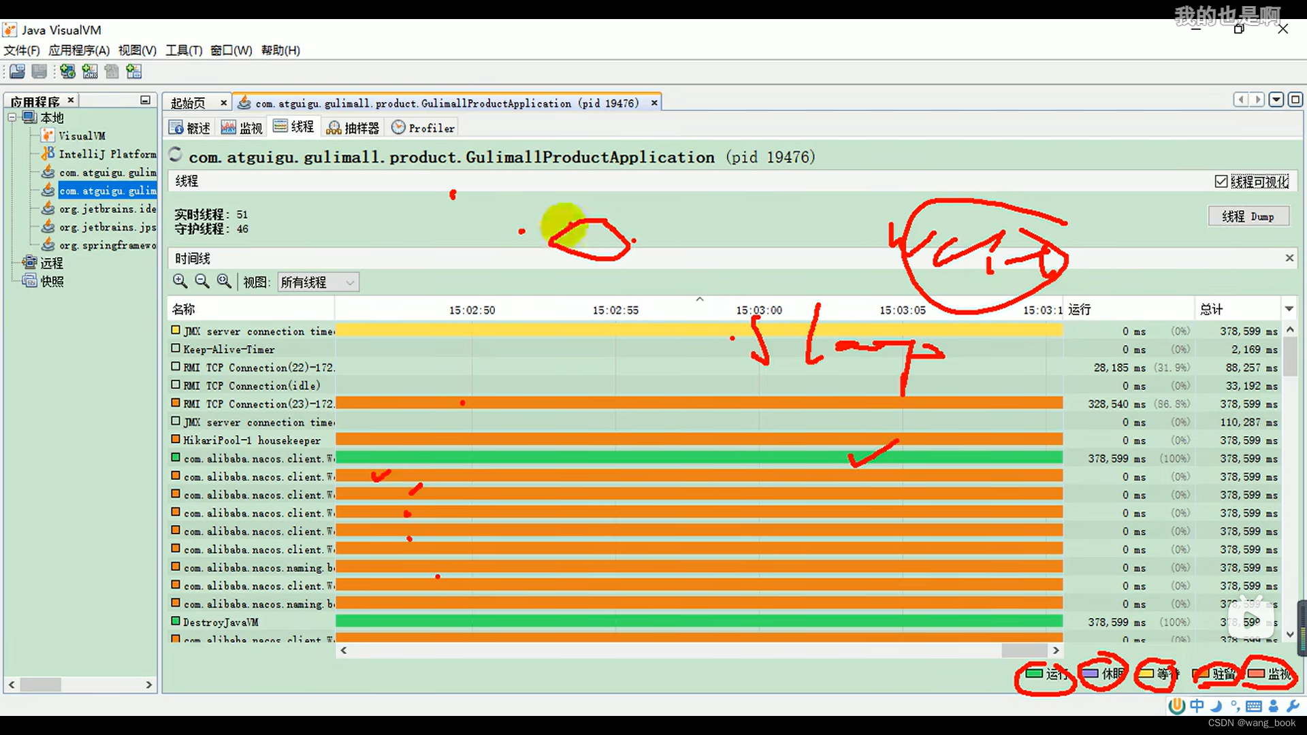The width and height of the screenshot is (1307, 735).
Task: Select org.jetbrains.jps application node
Action: click(108, 227)
